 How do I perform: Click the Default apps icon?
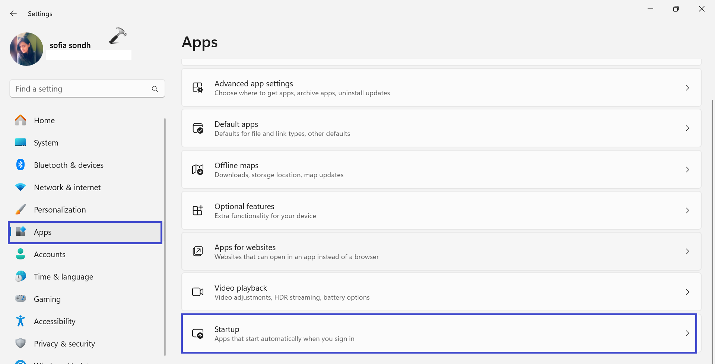pos(198,128)
